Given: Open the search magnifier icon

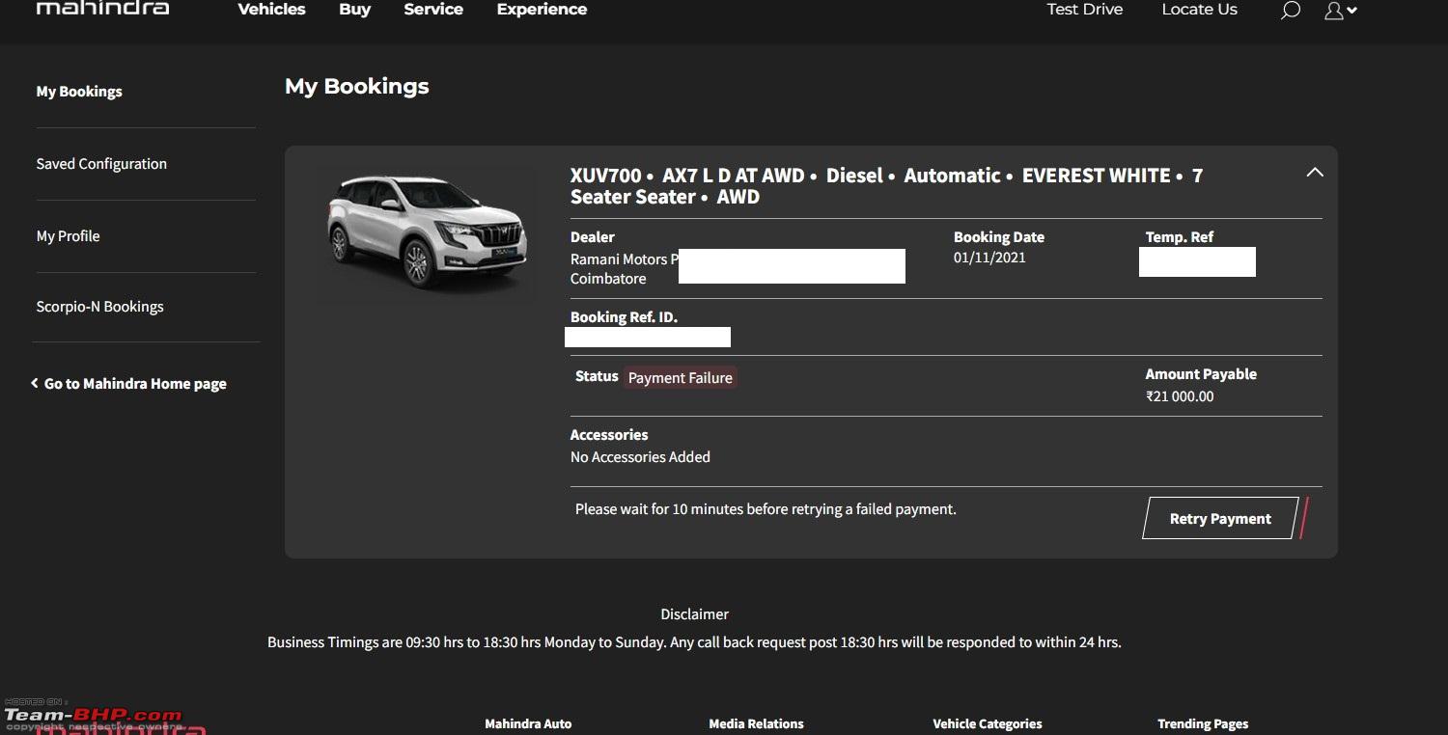Looking at the screenshot, I should pos(1290,10).
